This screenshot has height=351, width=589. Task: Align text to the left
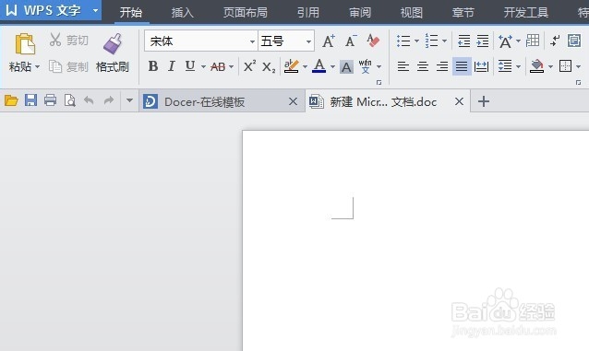(403, 66)
